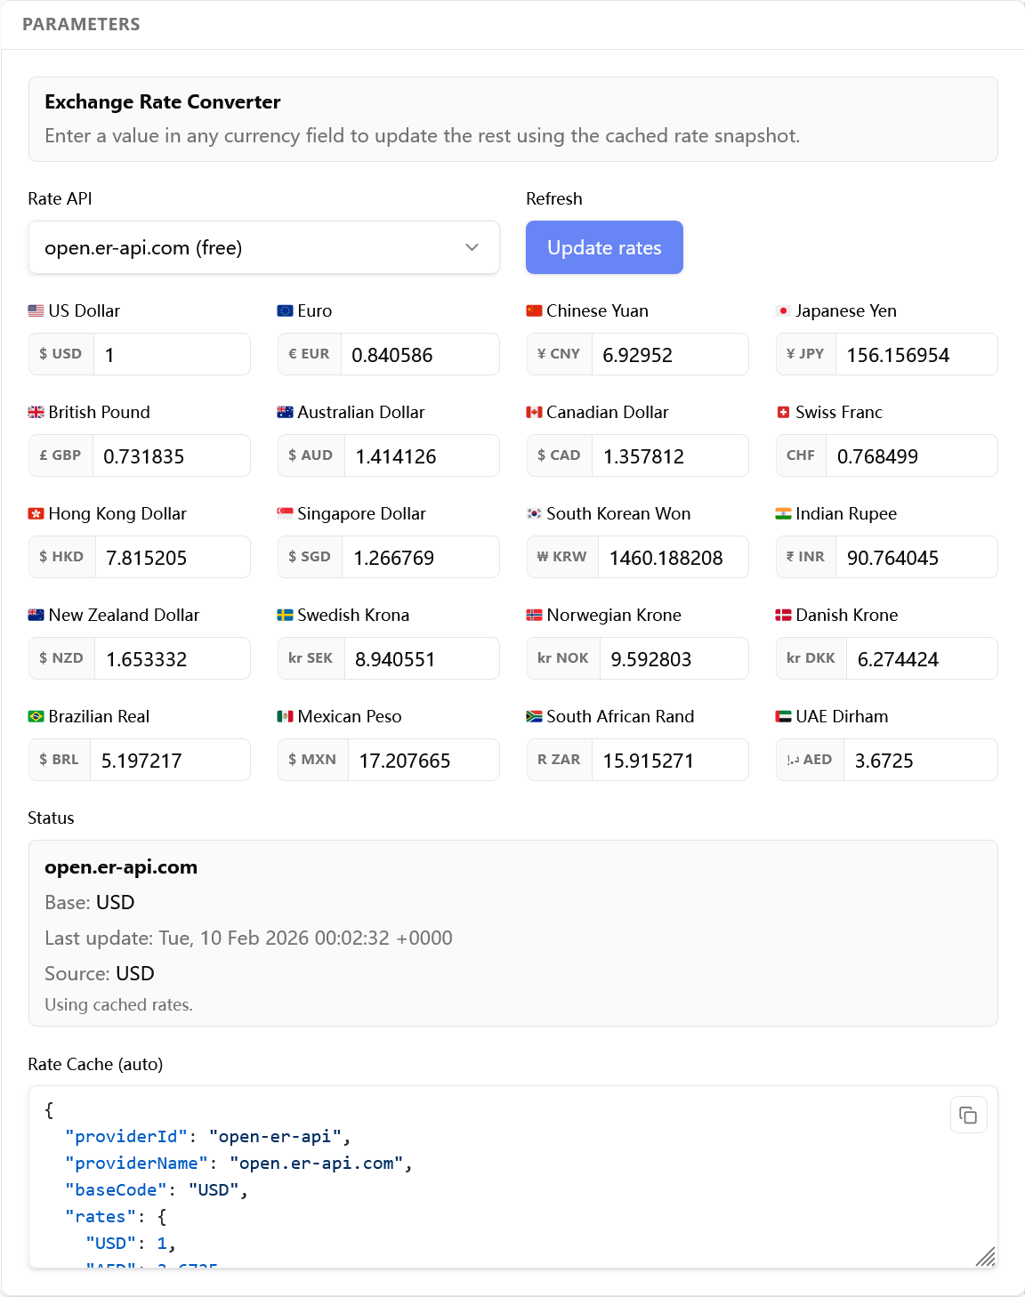
Task: Click the Indian flag beside Indian Rupee
Action: (782, 513)
